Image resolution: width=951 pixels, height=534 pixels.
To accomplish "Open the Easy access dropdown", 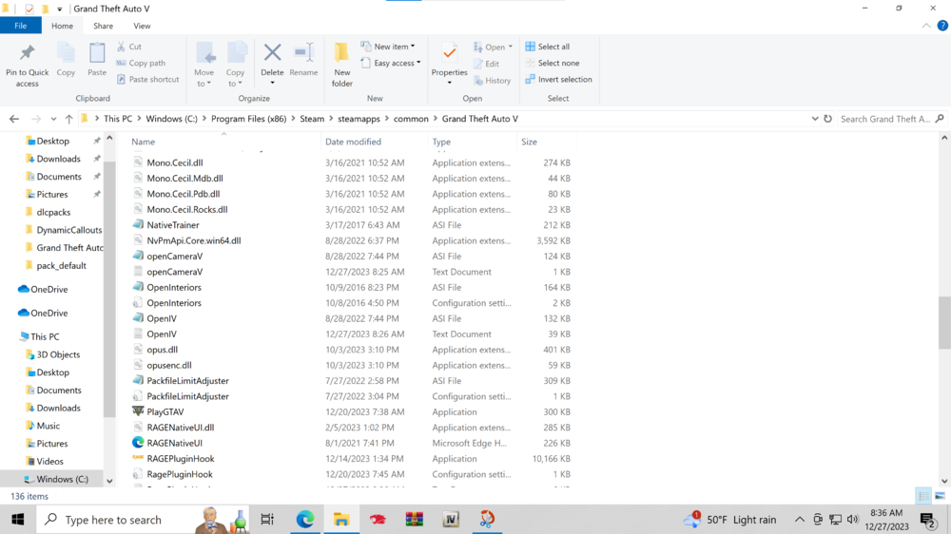I will point(391,63).
